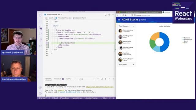The height and width of the screenshot is (110, 196).
Task: Split the editor to the right
Action: [x=109, y=15]
